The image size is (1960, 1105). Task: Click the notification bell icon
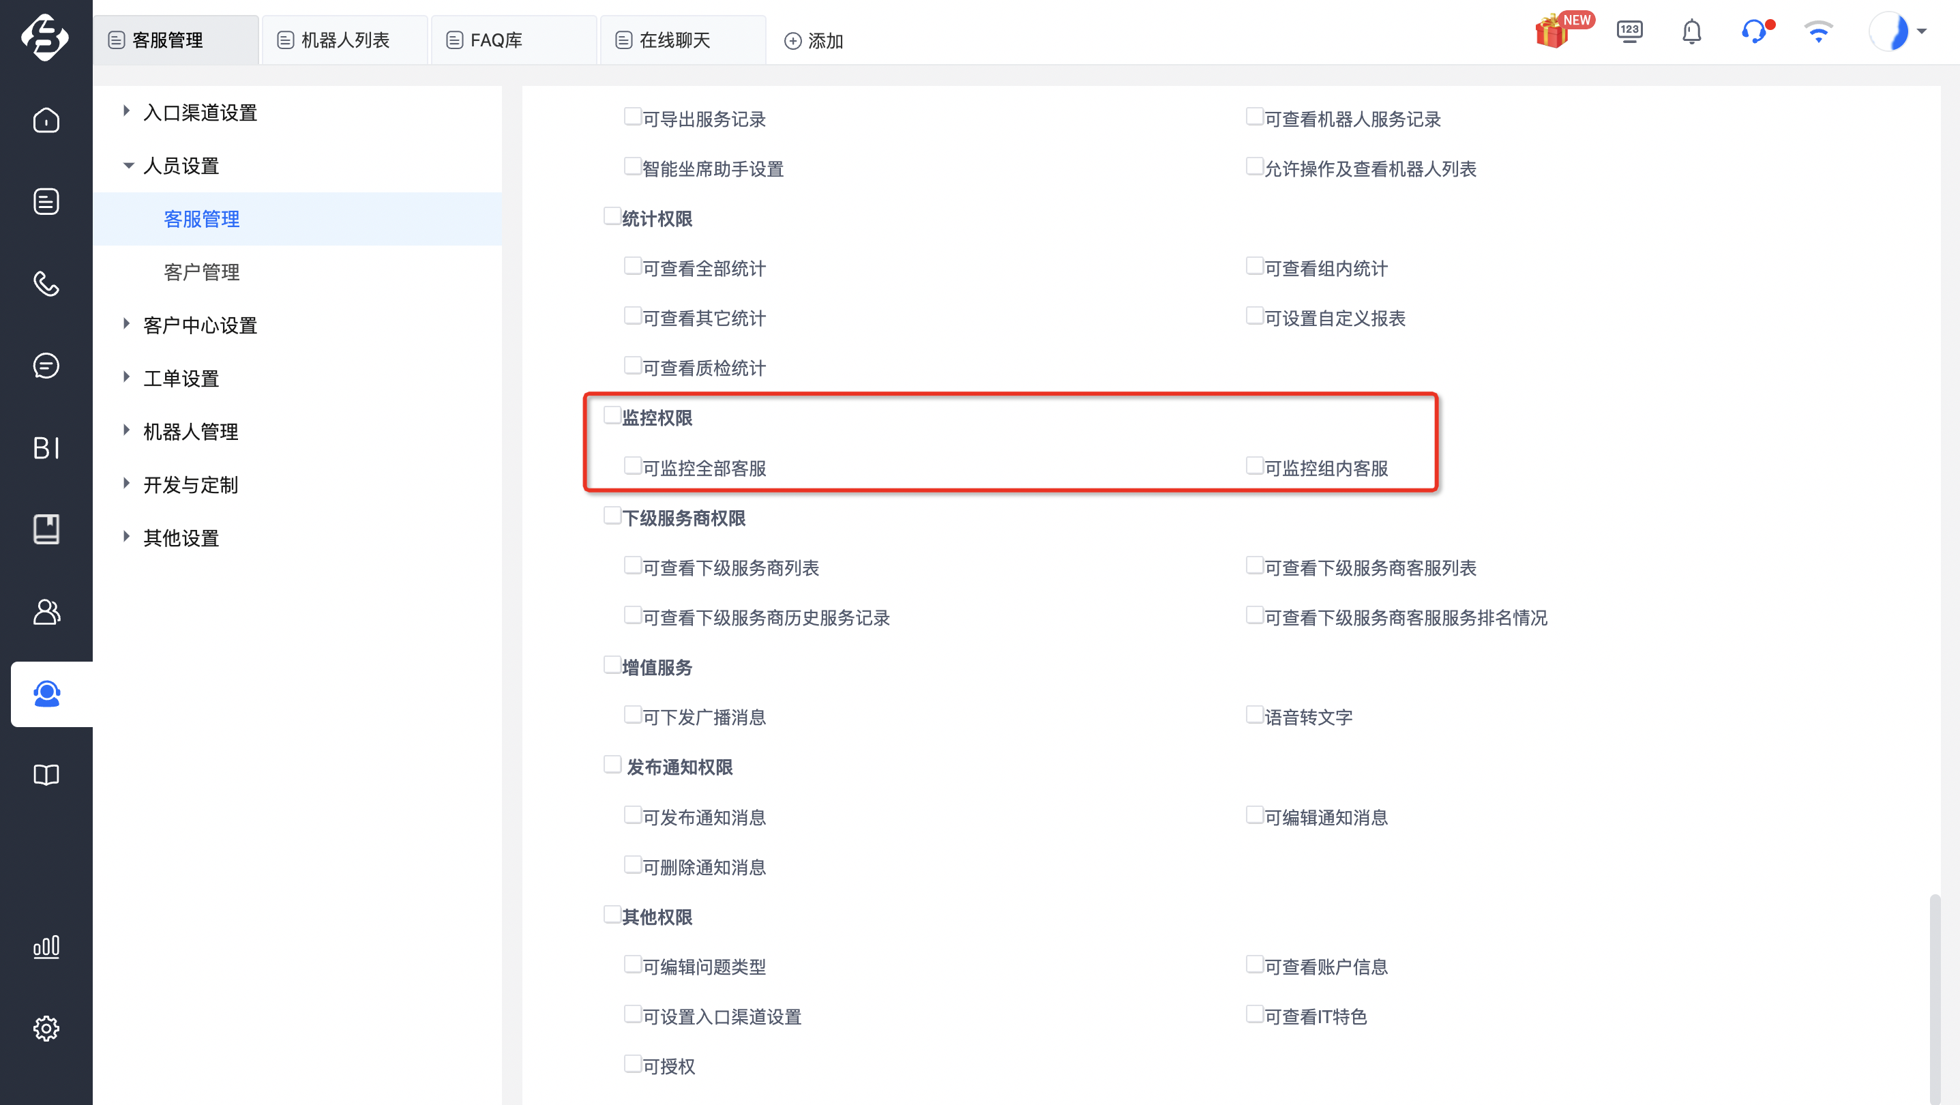tap(1691, 32)
